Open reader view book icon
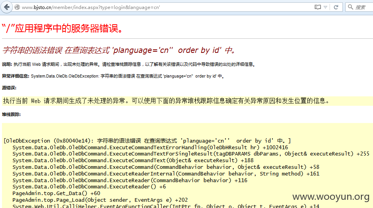Viewport: 373px width, 208px height. [x=317, y=7]
